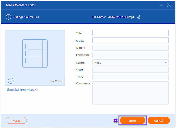Open the Genre dropdown

(131, 62)
